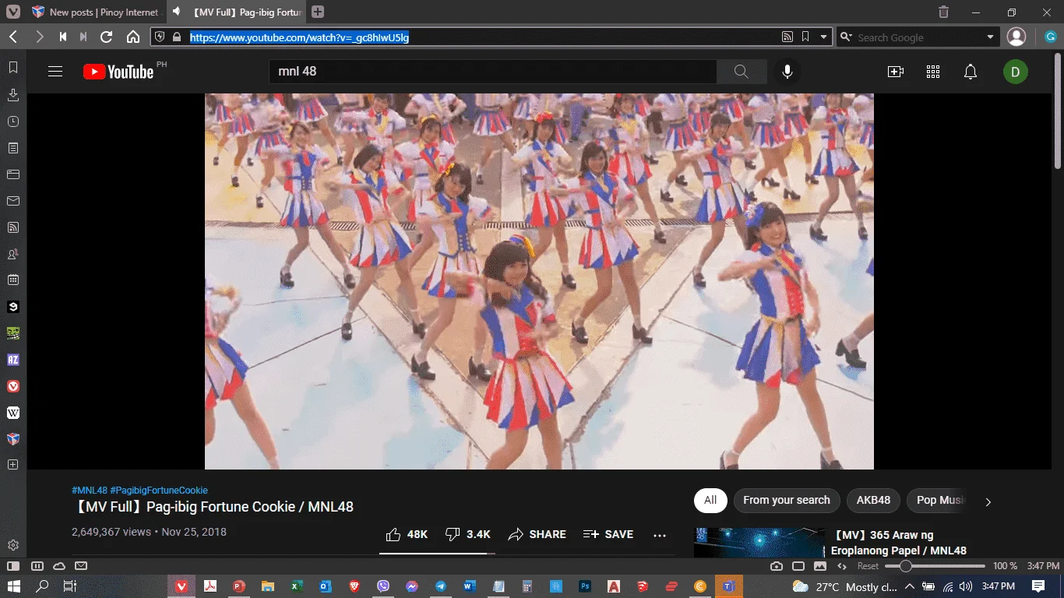Go forward to the next page
This screenshot has width=1064, height=598.
39,37
